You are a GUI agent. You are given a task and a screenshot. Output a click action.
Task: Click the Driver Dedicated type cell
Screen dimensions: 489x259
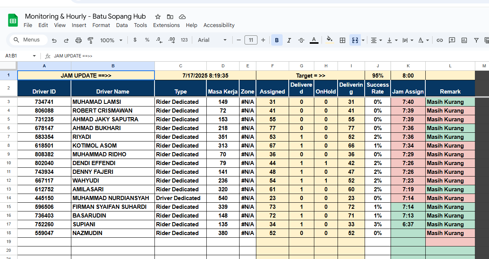[181, 198]
